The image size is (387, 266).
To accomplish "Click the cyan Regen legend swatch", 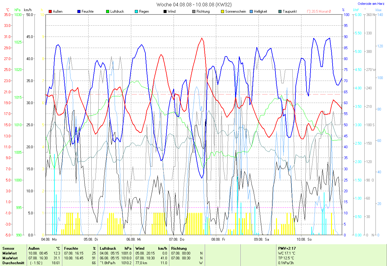I will [x=136, y=11].
